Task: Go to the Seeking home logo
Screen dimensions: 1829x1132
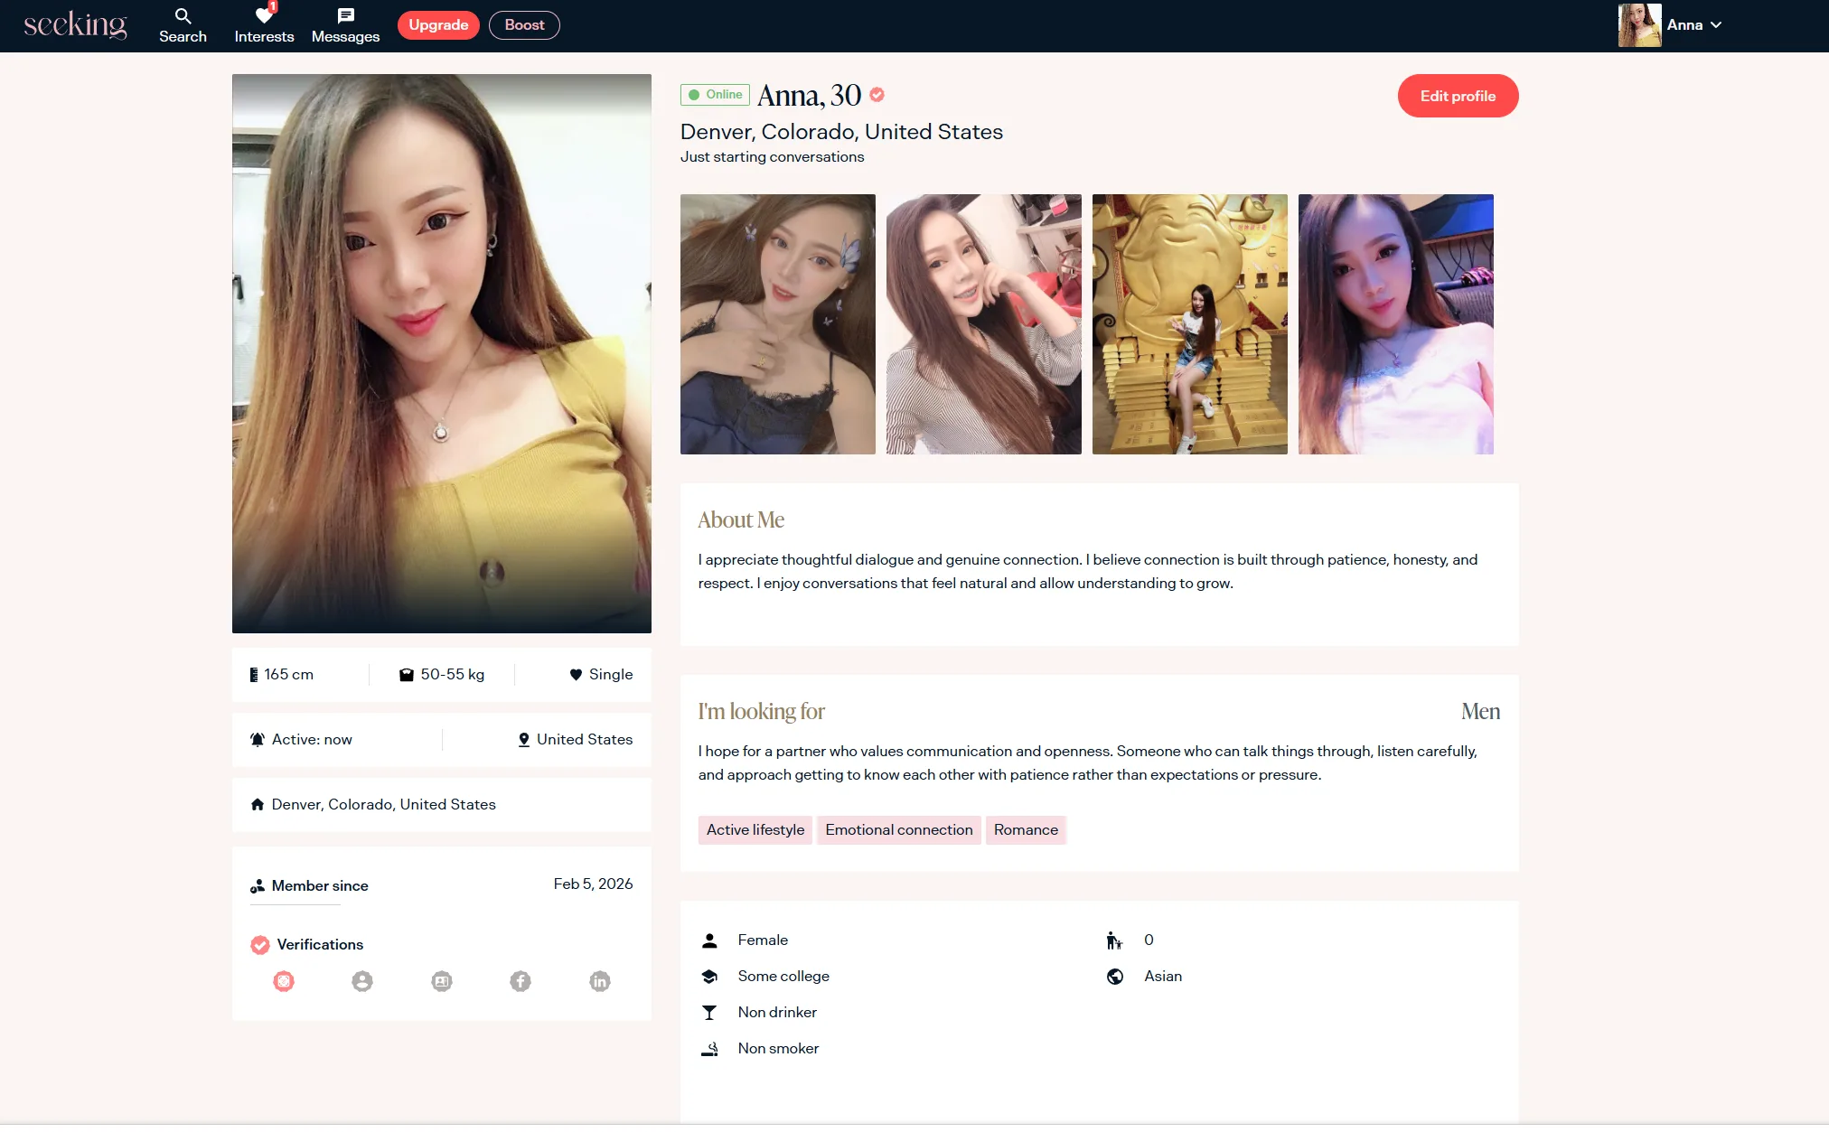Action: tap(75, 24)
